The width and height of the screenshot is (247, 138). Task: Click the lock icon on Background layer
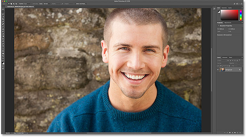tap(240, 70)
